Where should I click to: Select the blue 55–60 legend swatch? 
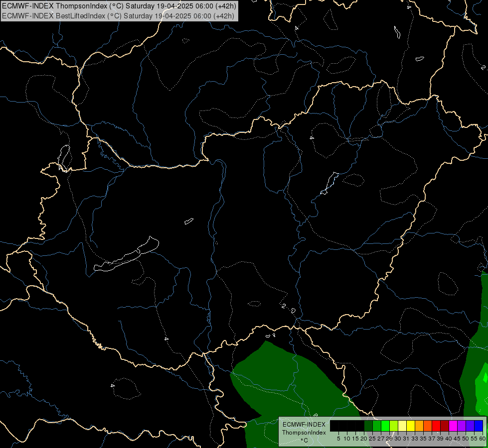tap(479, 426)
